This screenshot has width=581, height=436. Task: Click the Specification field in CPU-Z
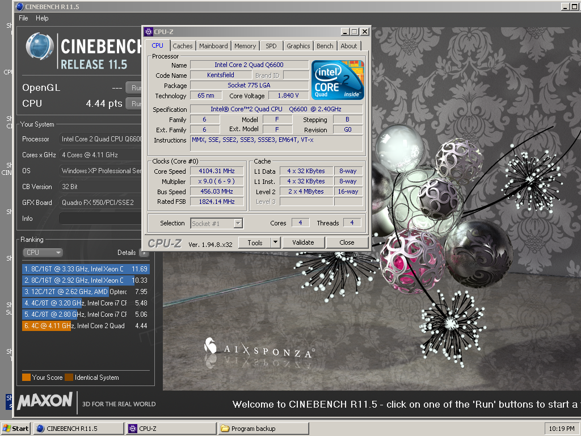[276, 109]
